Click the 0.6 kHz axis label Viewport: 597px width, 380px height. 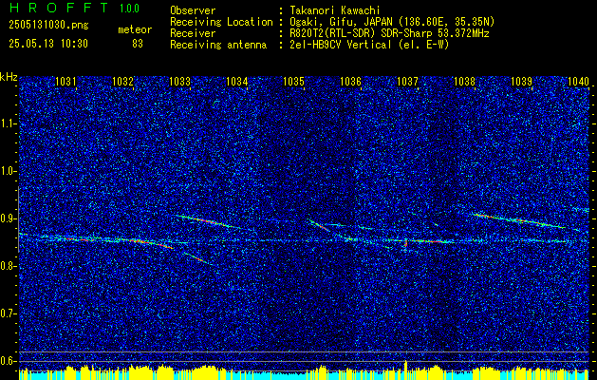(x=8, y=361)
